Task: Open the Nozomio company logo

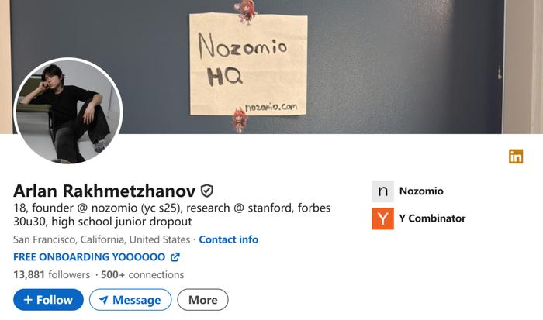Action: (x=382, y=191)
